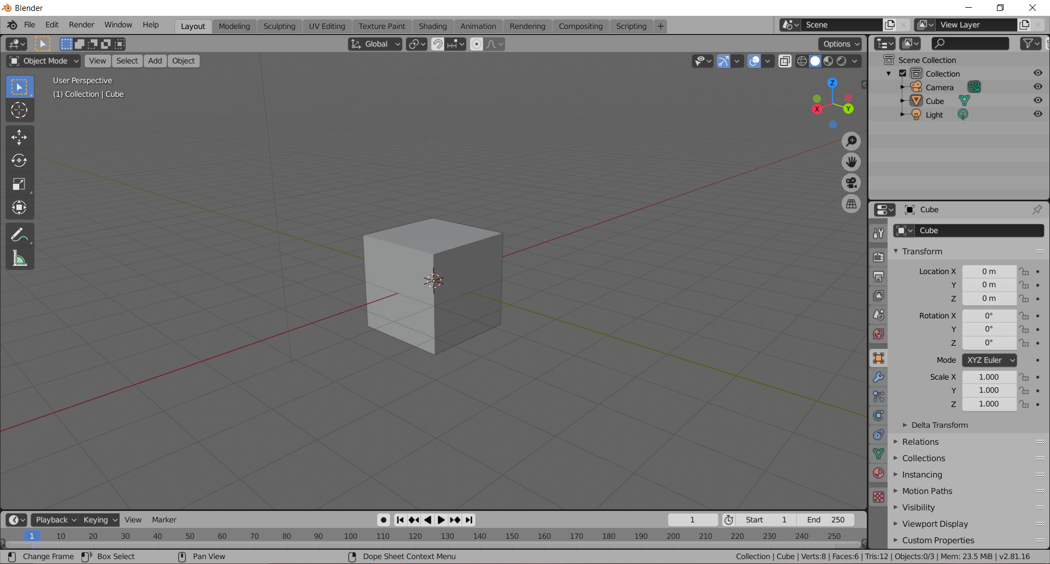Select the Move tool
Screen dimensions: 1050x564
[19, 137]
